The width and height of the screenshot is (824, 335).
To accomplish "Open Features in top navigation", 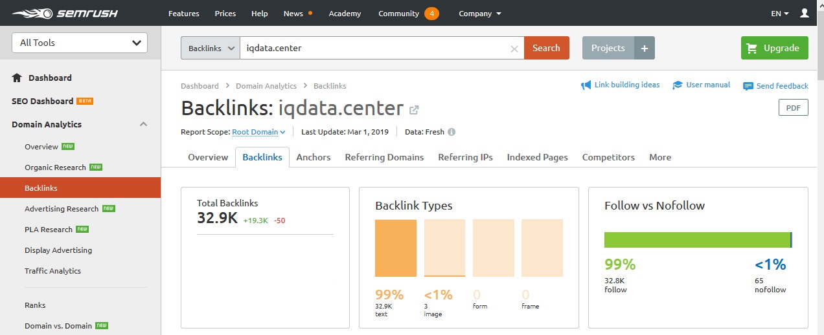I will point(184,14).
